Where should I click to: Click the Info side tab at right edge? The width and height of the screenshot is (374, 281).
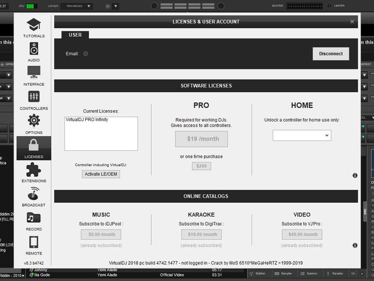pyautogui.click(x=365, y=212)
